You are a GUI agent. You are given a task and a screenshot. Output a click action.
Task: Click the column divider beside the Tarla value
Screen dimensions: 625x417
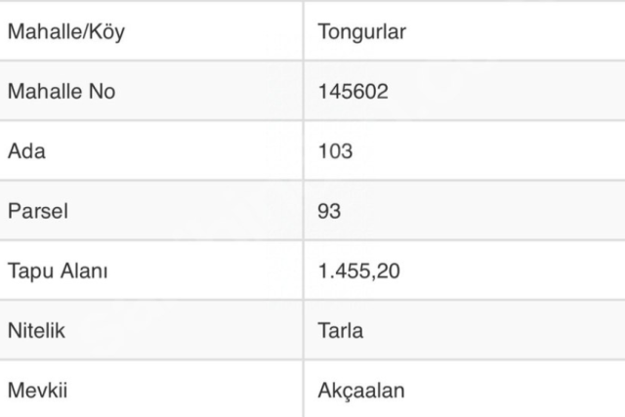point(303,330)
